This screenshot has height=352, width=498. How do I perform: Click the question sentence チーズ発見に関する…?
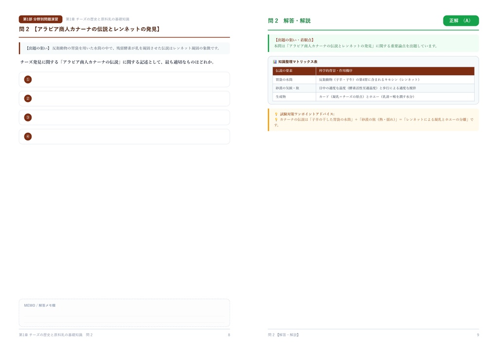click(x=118, y=62)
